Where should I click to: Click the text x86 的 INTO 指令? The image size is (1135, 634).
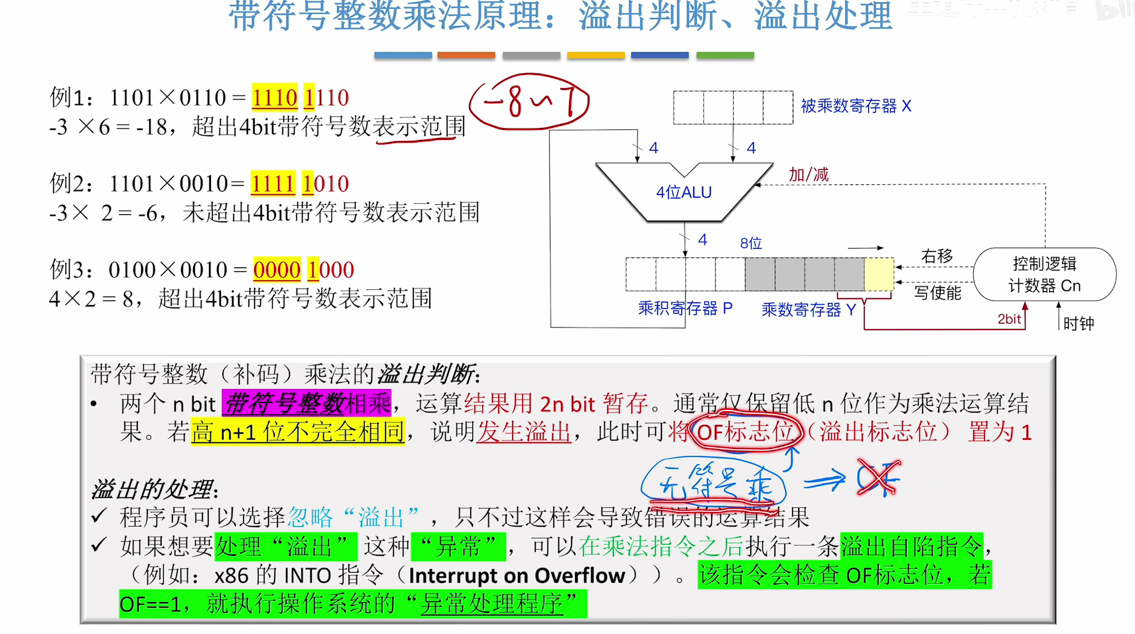(299, 575)
